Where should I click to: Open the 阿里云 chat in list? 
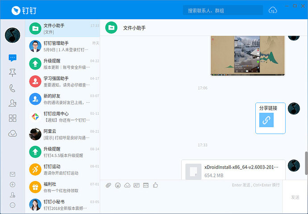pos(62,134)
